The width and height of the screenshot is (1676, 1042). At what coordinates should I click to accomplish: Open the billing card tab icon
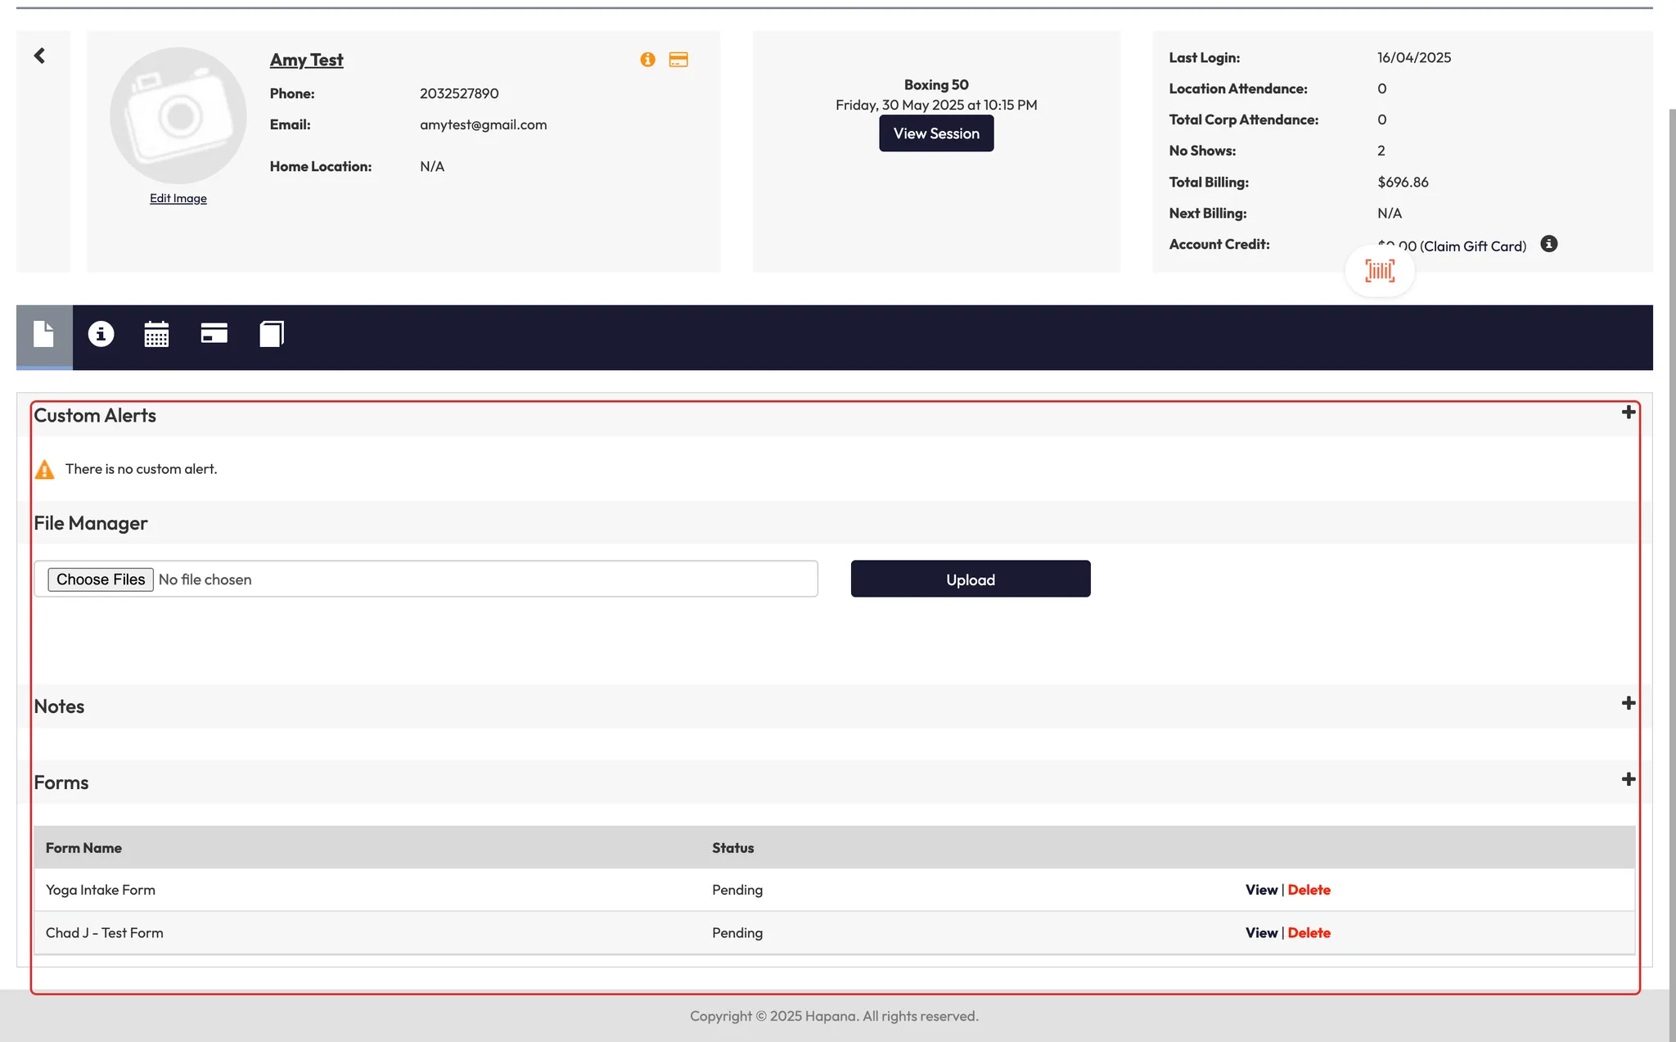(x=214, y=333)
